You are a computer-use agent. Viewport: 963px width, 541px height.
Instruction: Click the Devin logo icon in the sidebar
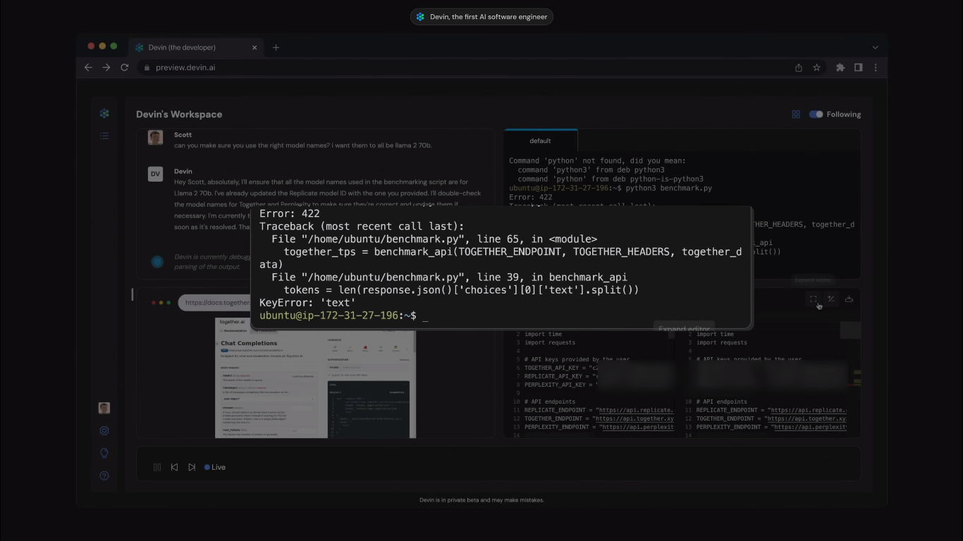point(104,113)
